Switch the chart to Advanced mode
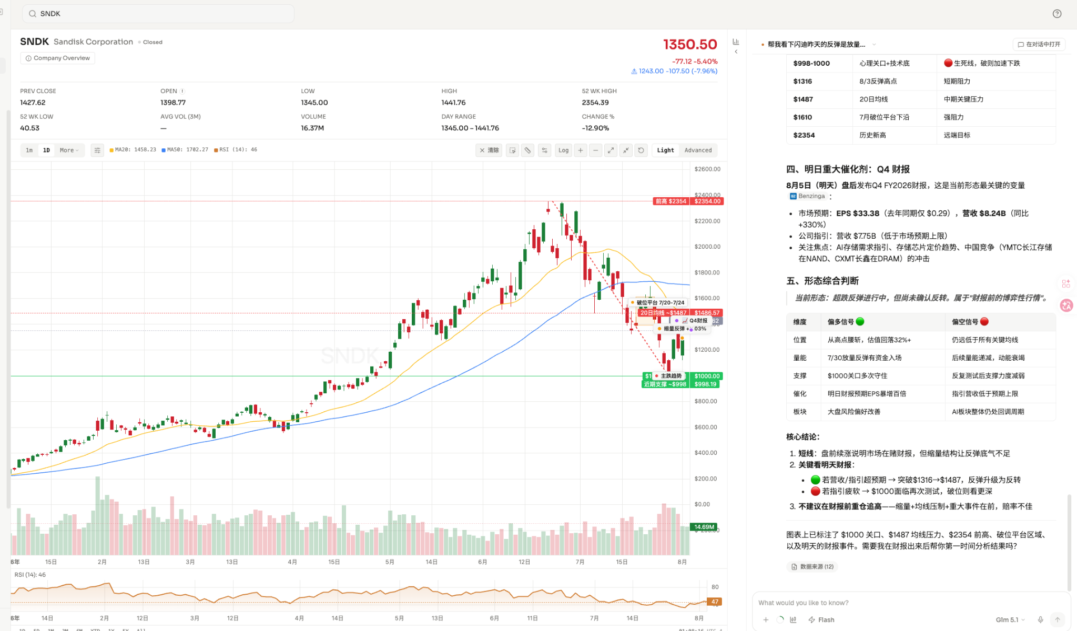This screenshot has height=631, width=1077. coord(698,150)
